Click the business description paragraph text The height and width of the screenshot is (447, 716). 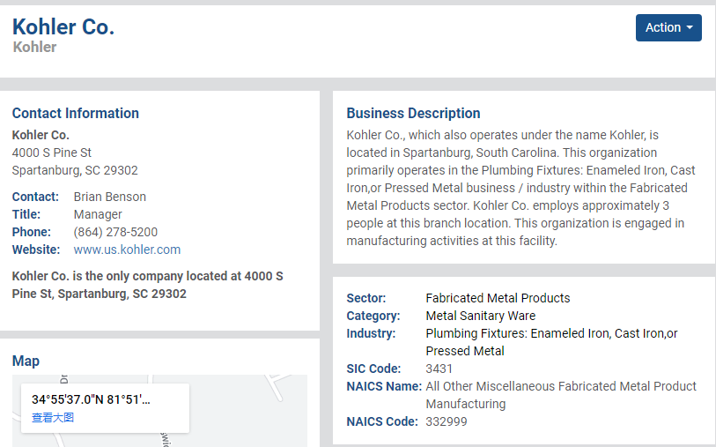point(520,188)
